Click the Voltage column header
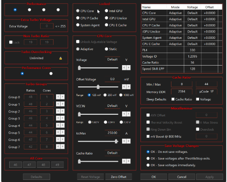 point(192,7)
